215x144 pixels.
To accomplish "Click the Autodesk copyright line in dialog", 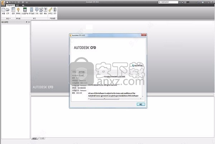I will [x=103, y=85].
